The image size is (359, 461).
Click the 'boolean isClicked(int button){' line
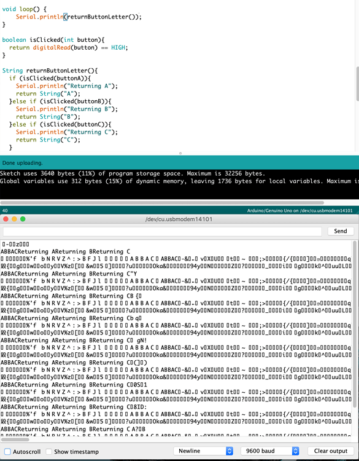(x=53, y=40)
